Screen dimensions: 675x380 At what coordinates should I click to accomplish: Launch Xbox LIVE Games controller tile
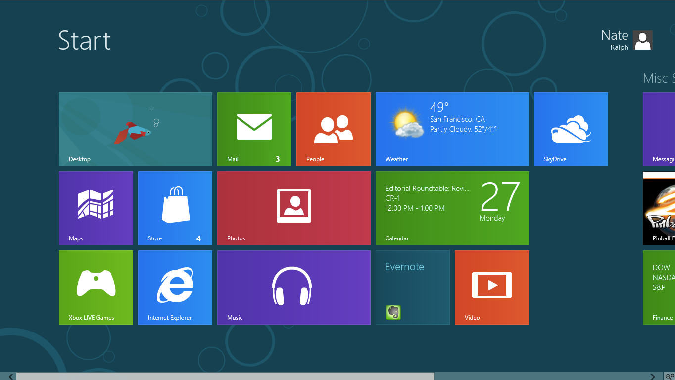coord(96,287)
